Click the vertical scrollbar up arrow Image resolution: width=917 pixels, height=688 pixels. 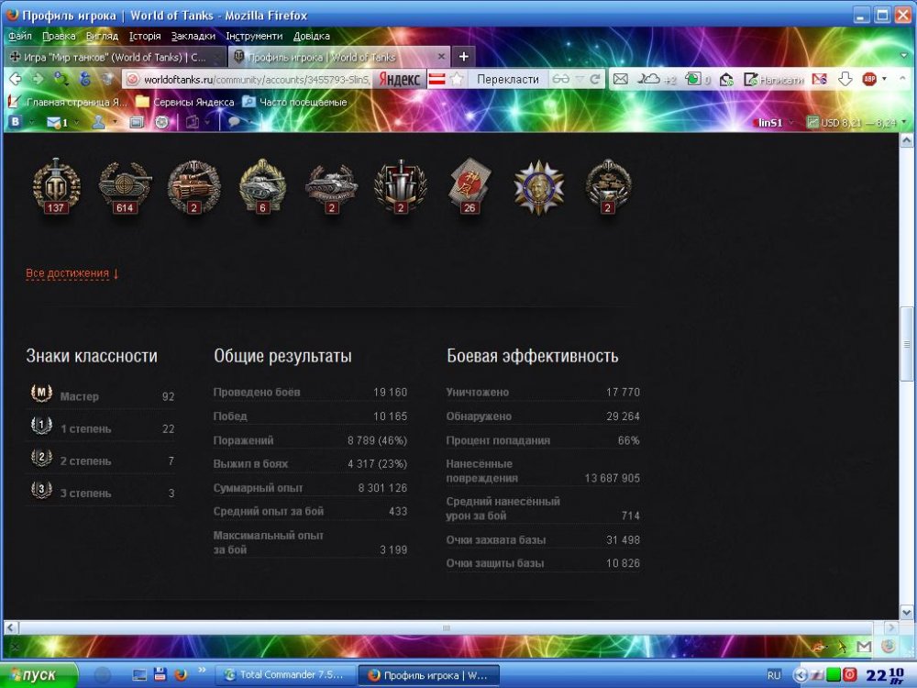click(x=906, y=140)
